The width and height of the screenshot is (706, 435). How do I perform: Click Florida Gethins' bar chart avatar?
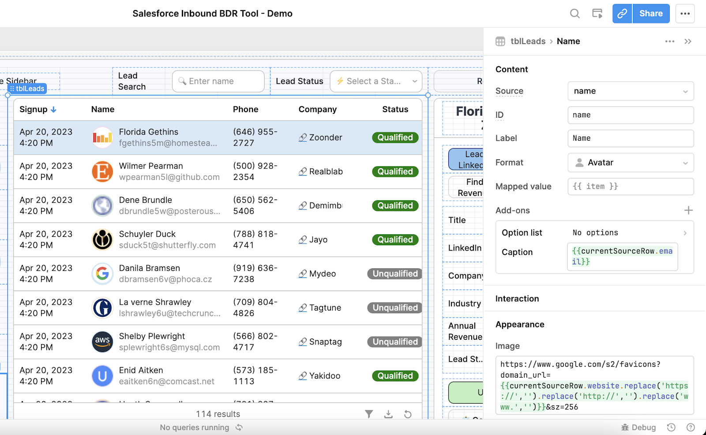102,138
